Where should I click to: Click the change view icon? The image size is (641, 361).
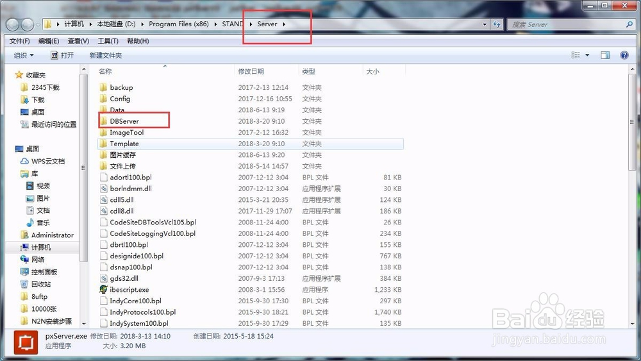pos(576,55)
